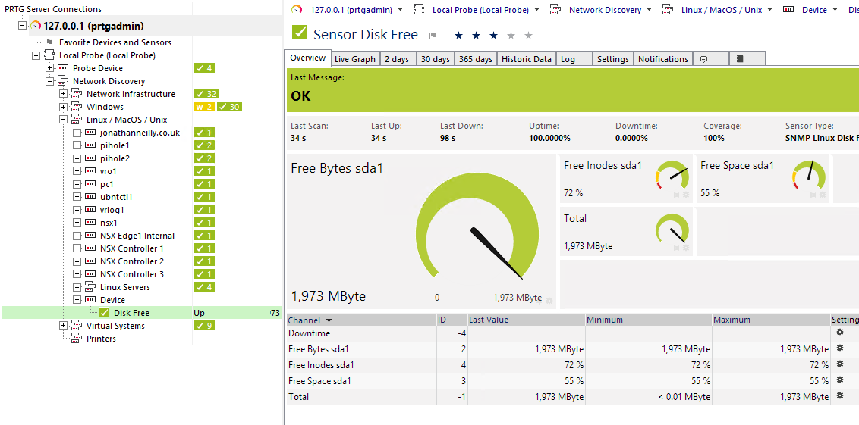Click settings gear on Free Space gauge card

tap(823, 195)
